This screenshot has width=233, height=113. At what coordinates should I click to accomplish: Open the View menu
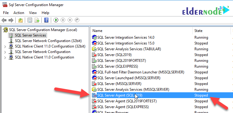pyautogui.click(x=33, y=13)
